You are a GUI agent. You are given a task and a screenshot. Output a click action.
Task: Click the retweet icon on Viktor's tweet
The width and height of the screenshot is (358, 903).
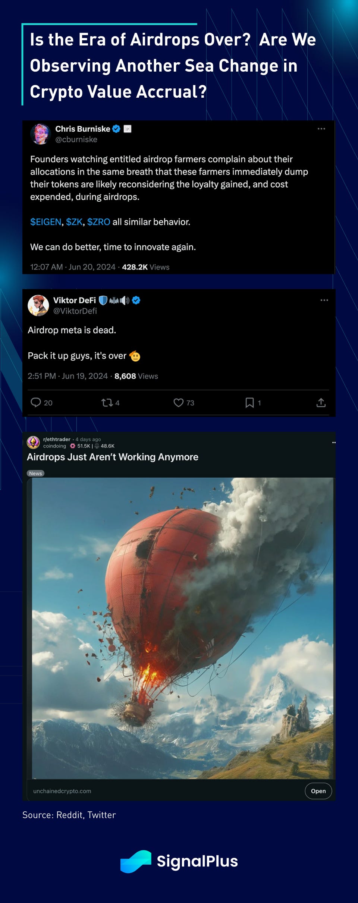tap(107, 403)
